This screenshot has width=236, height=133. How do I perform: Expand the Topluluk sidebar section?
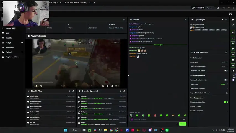(22, 52)
